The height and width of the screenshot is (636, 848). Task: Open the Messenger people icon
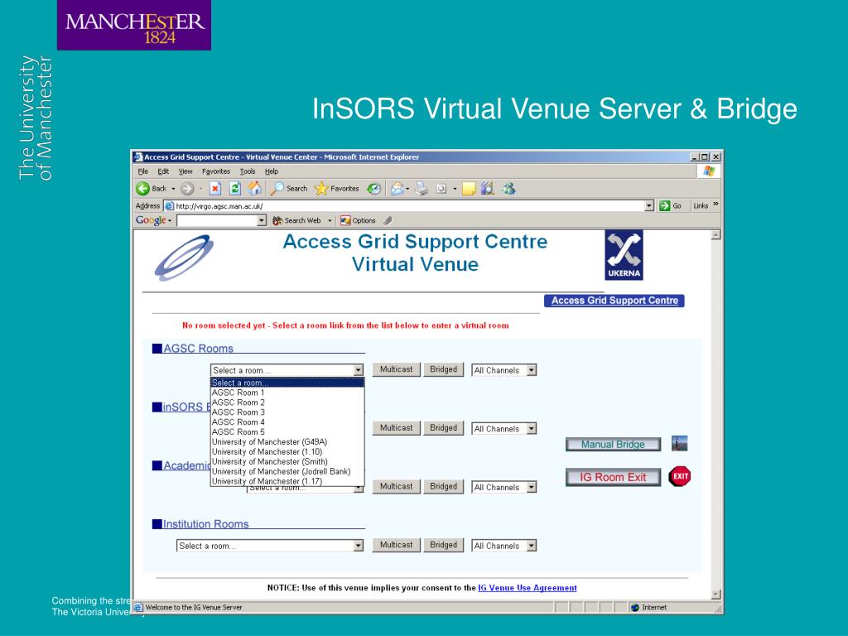coord(508,188)
